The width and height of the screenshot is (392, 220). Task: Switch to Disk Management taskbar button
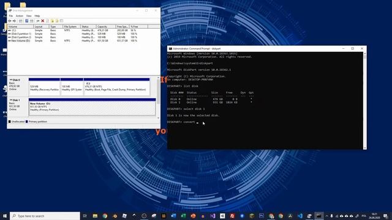309,216
